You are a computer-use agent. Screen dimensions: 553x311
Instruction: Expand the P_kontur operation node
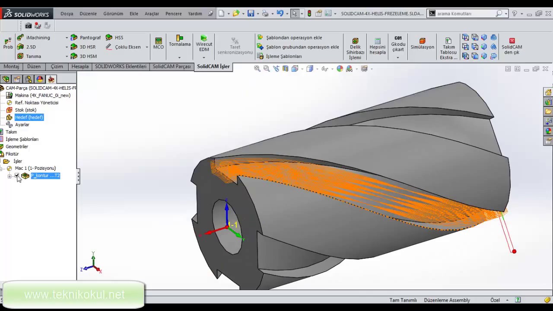[x=10, y=176]
